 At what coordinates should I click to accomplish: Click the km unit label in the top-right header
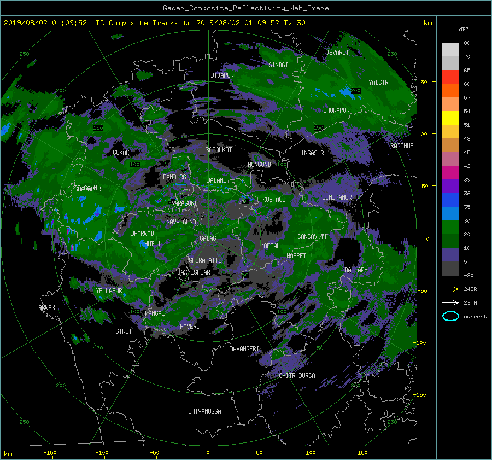[427, 23]
